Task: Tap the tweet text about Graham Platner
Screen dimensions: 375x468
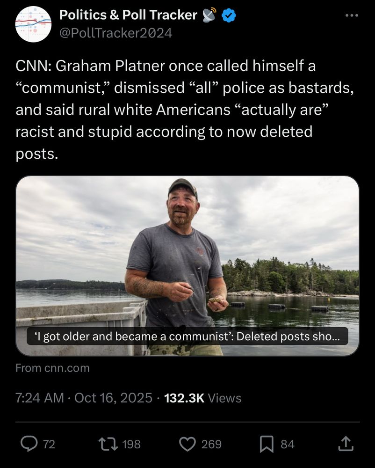Action: [x=178, y=110]
